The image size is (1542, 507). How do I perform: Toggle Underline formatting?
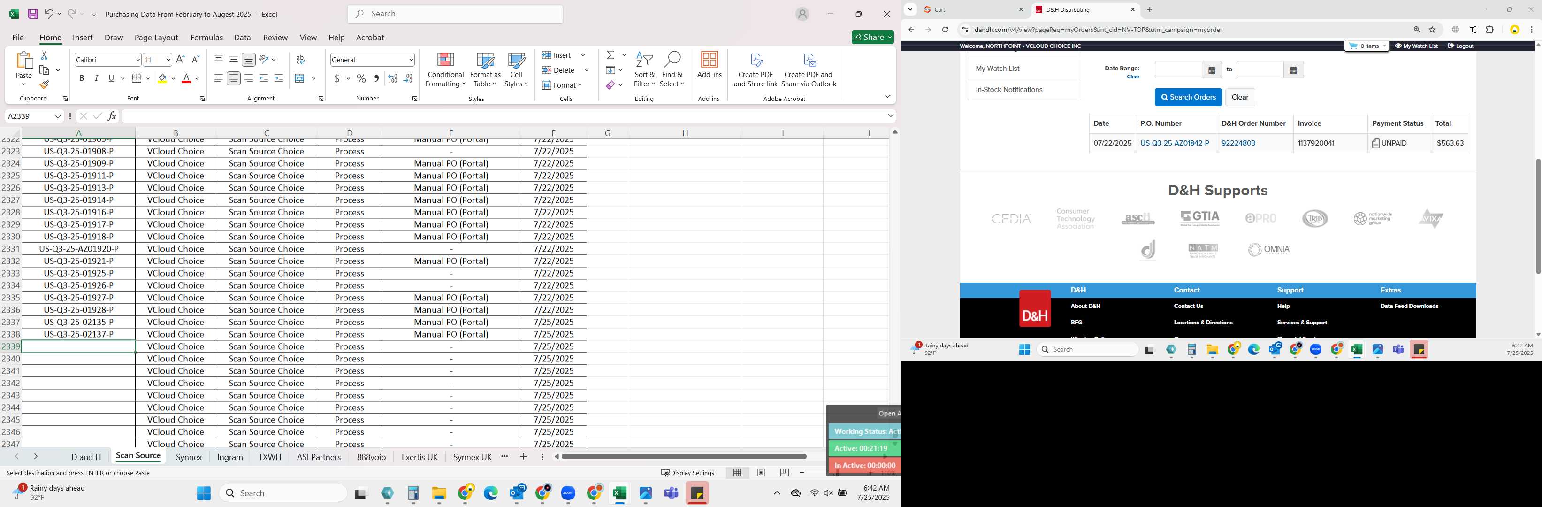[x=111, y=78]
